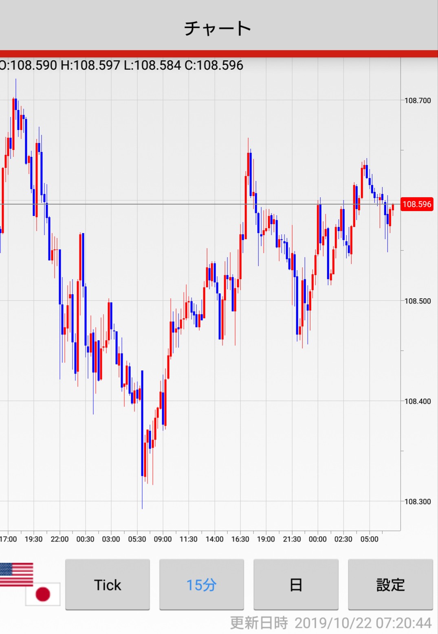This screenshot has height=634, width=438.
Task: Tap the 22:00 time axis marker
Action: [x=59, y=539]
